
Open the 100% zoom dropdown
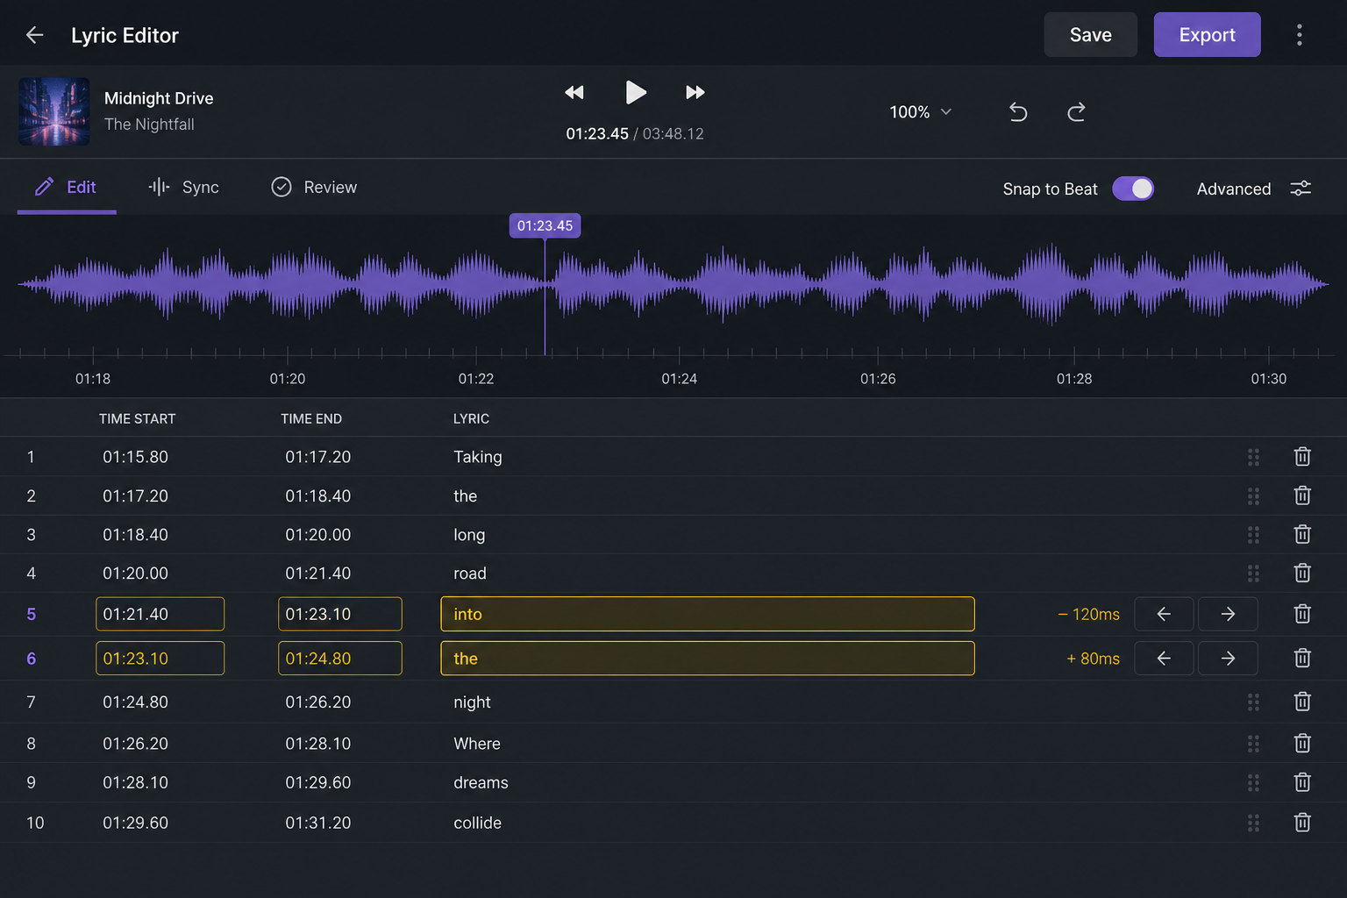(920, 112)
